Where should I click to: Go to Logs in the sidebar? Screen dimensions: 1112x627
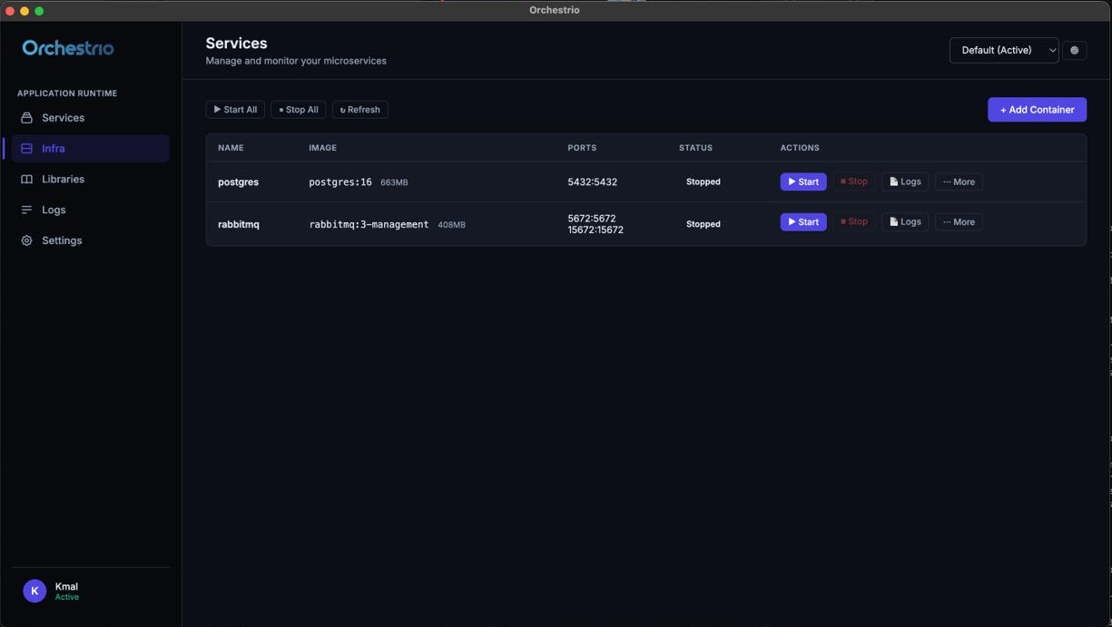pyautogui.click(x=91, y=210)
